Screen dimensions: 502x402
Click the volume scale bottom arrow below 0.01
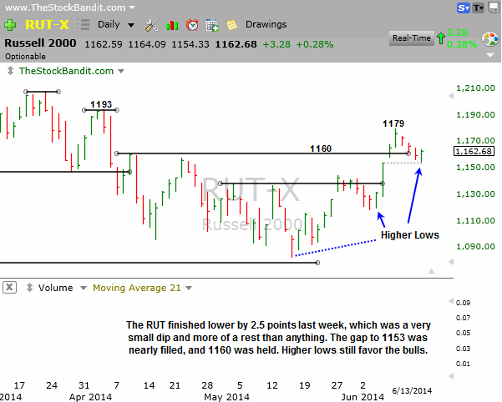pos(451,376)
